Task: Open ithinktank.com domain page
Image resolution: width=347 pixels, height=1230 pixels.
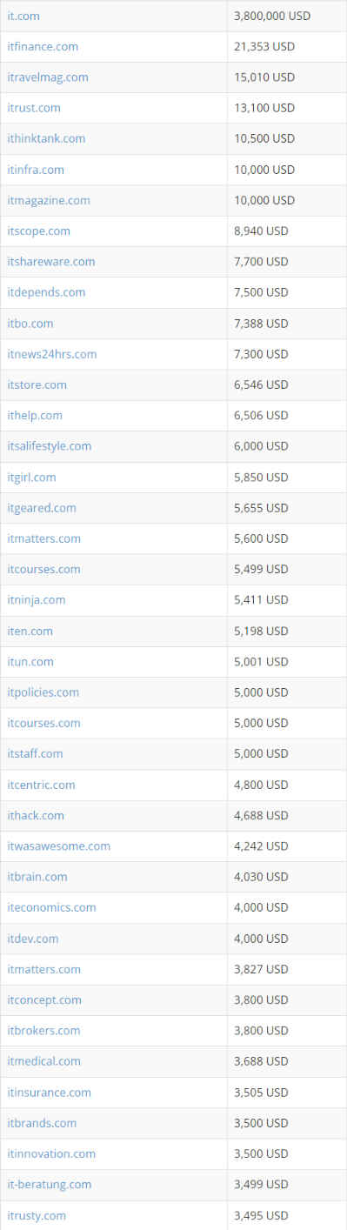Action: pos(46,138)
